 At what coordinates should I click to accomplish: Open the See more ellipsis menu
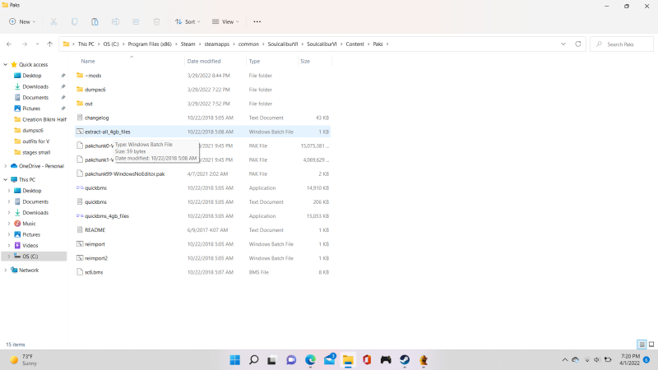pos(257,22)
